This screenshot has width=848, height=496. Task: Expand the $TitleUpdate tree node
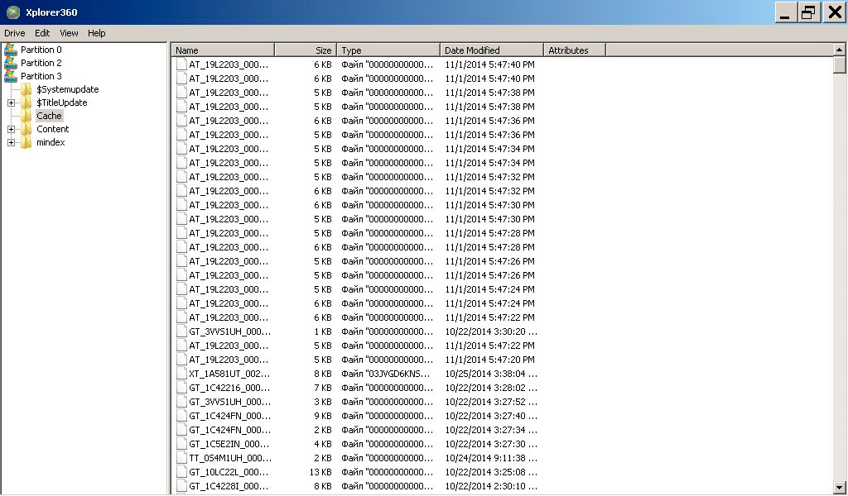tap(11, 103)
